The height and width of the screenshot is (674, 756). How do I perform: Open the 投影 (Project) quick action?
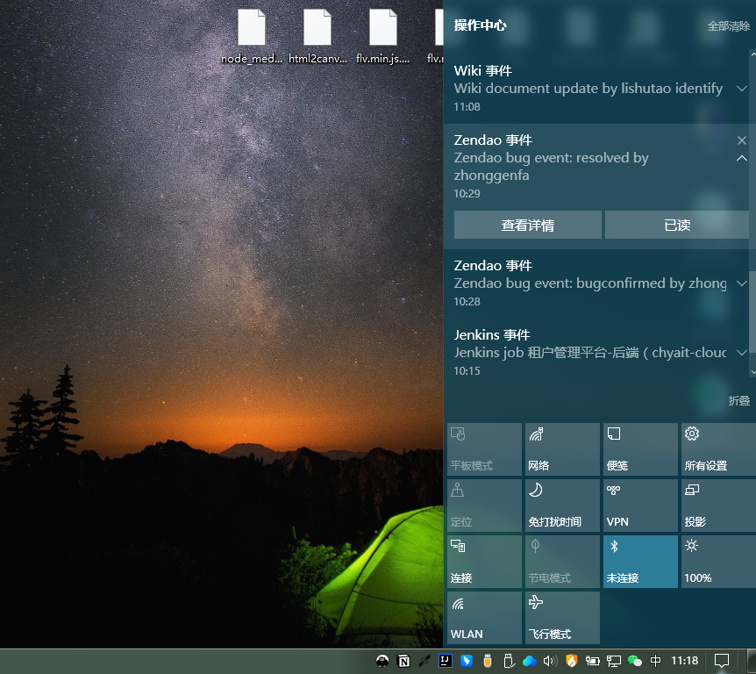[717, 505]
